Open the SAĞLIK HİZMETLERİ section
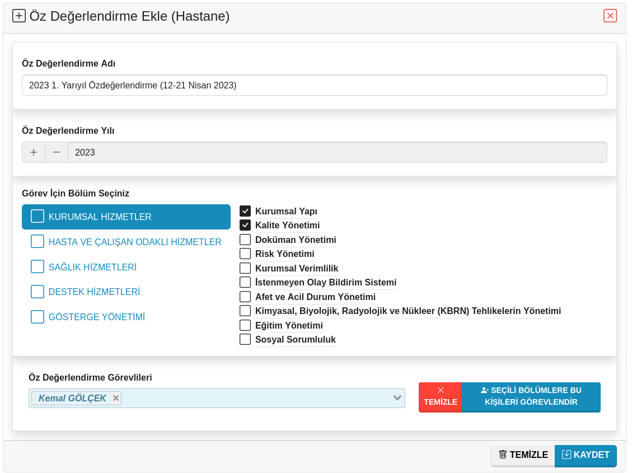This screenshot has height=473, width=632. coord(92,267)
